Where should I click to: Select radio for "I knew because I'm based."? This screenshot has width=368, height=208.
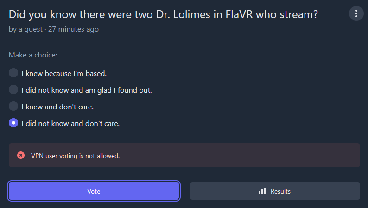[13, 73]
